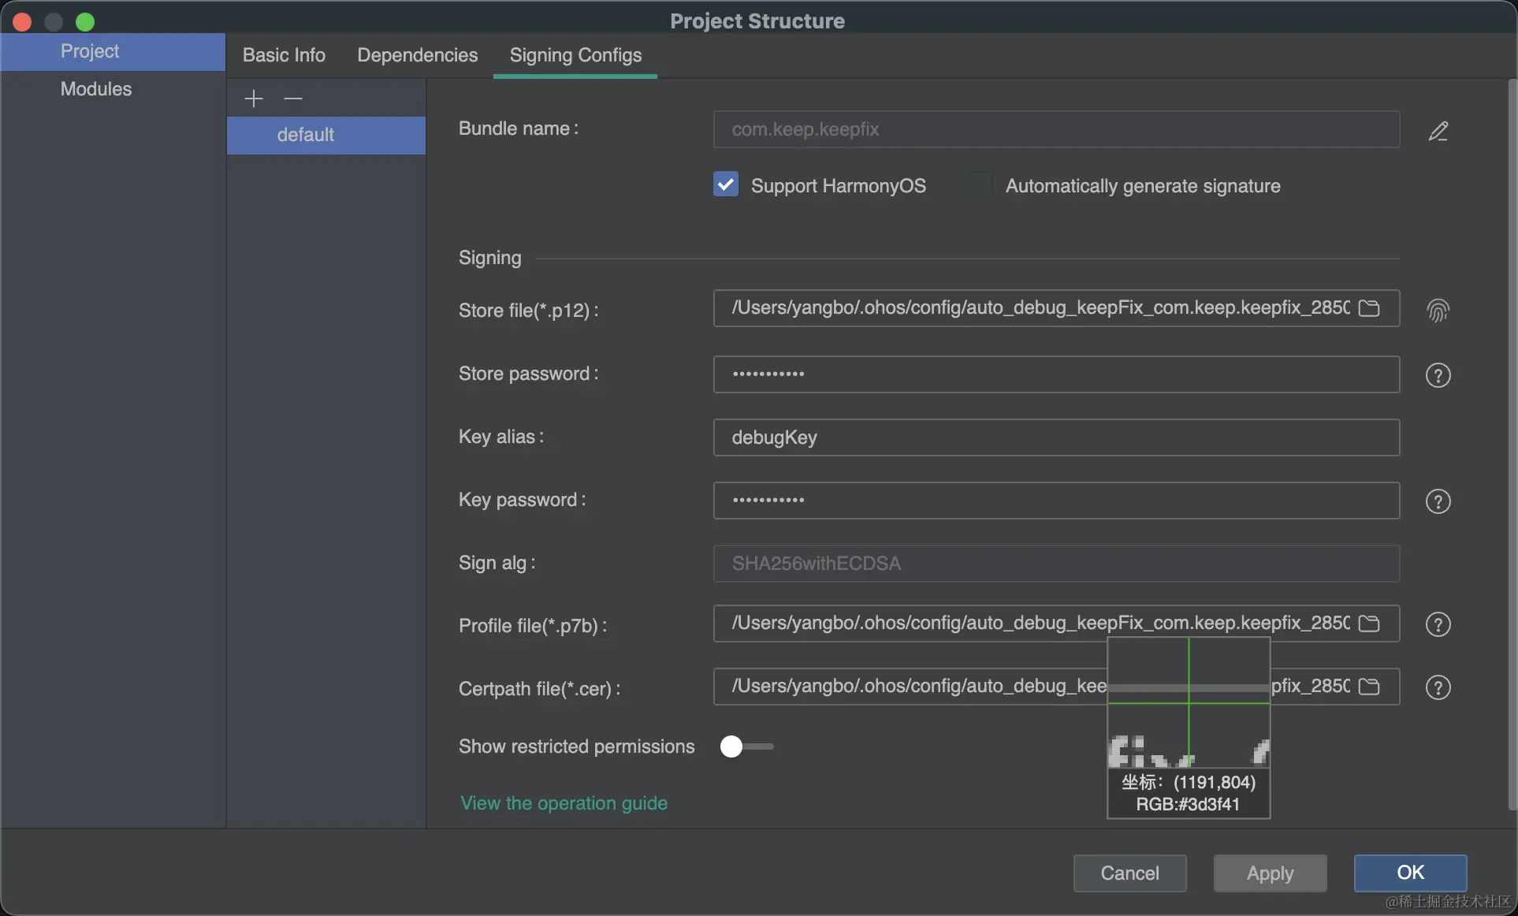Switch to the Dependencies tab
1518x916 pixels.
point(417,55)
